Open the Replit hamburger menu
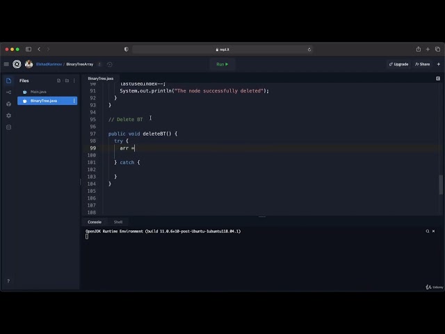 pyautogui.click(x=6, y=64)
